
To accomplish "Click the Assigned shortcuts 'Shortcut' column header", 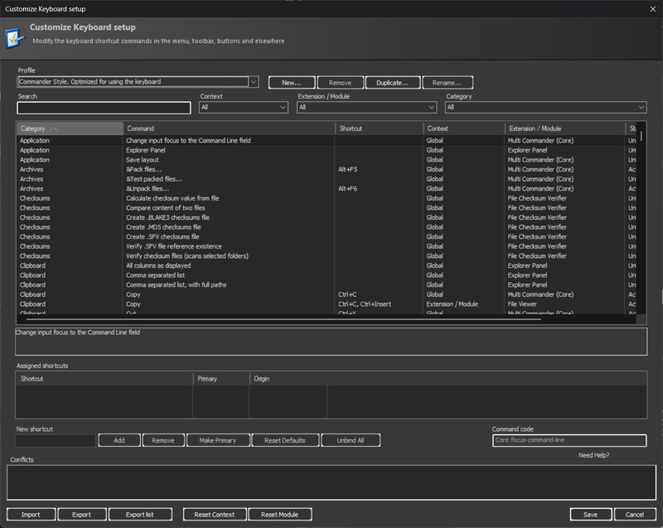I will coord(104,379).
